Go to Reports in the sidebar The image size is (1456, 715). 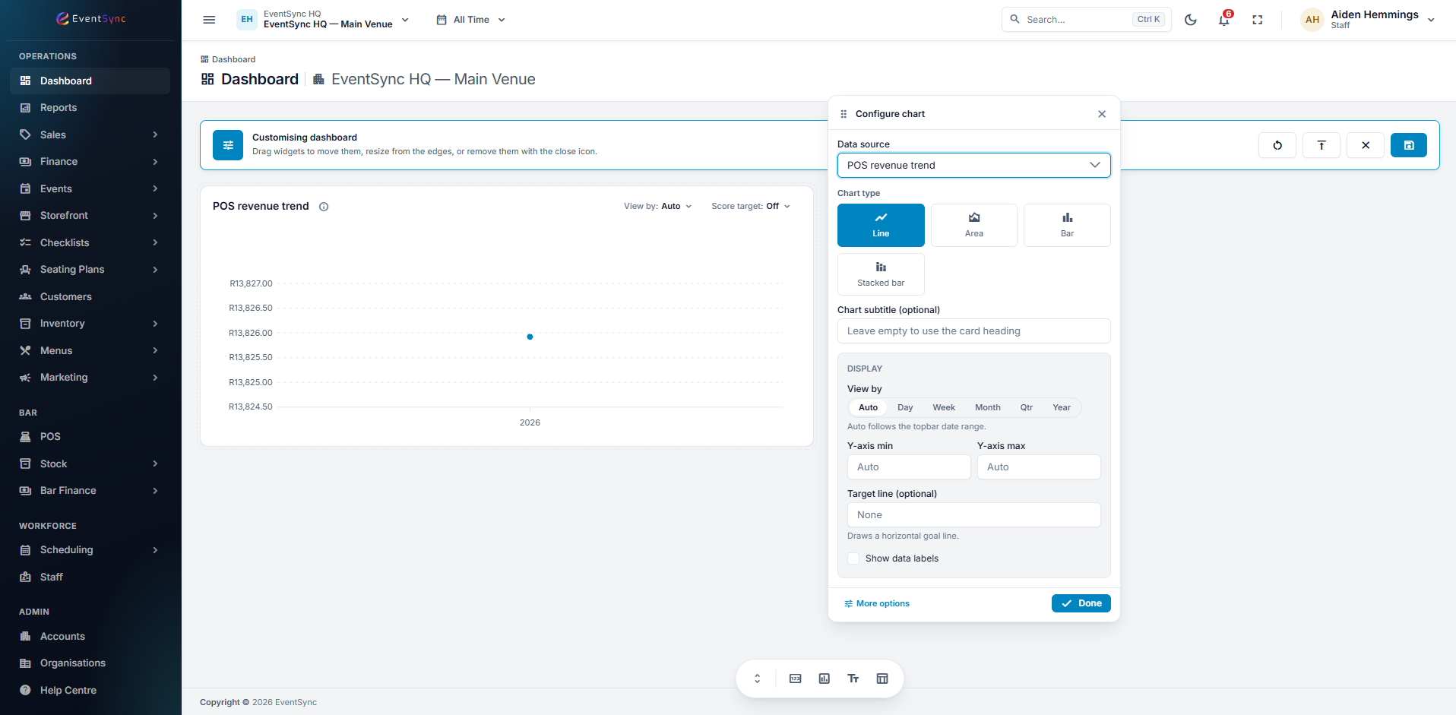(x=90, y=108)
